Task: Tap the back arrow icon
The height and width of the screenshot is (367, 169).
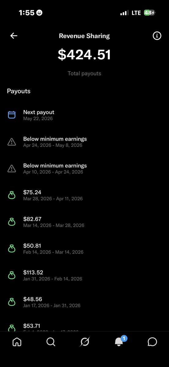Action: pyautogui.click(x=14, y=36)
